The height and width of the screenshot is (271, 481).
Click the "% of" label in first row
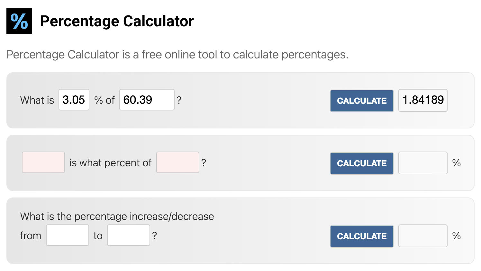104,100
